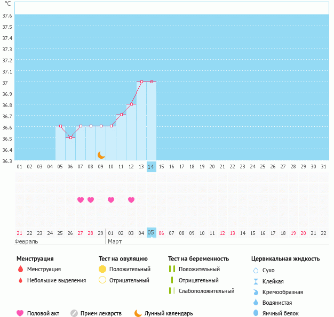Click the pink heart under cycle day 12
This screenshot has width=334, height=317.
point(131,200)
